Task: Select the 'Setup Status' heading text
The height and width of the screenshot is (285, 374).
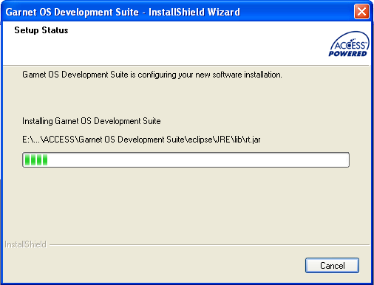Action: pos(41,30)
